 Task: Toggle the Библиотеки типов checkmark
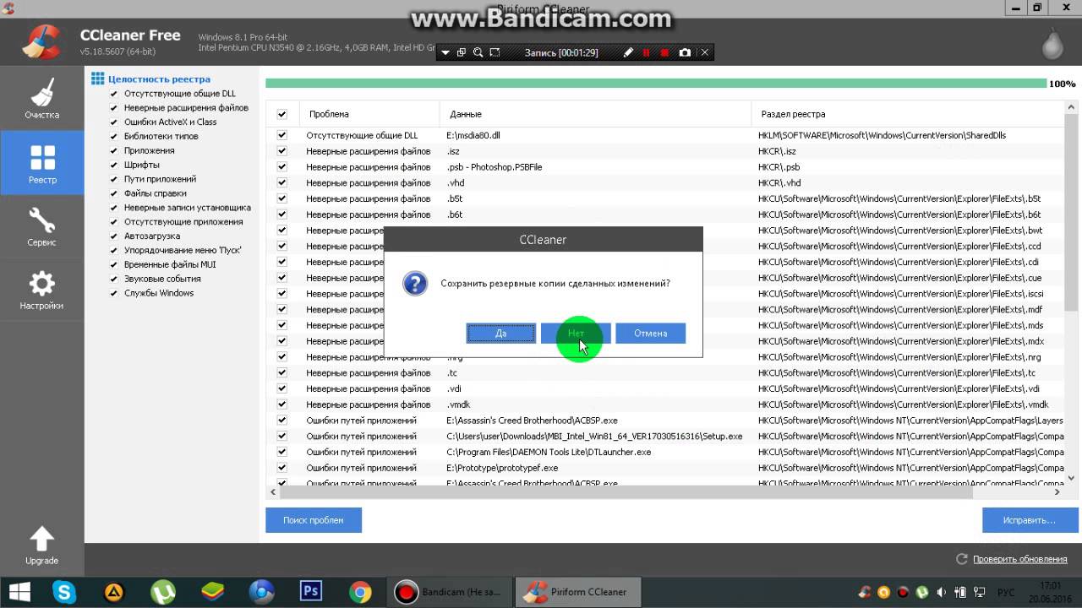pyautogui.click(x=114, y=136)
